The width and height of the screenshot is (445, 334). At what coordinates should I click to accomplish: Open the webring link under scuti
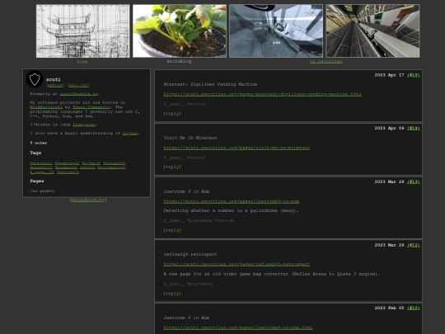56,85
